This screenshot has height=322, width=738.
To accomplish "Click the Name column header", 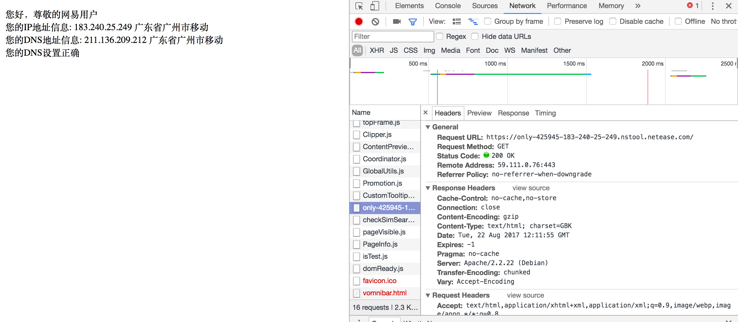I will coord(385,113).
